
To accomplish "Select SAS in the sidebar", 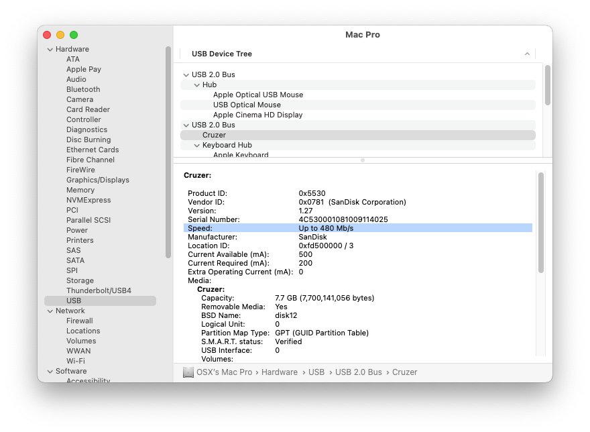I will pyautogui.click(x=73, y=250).
